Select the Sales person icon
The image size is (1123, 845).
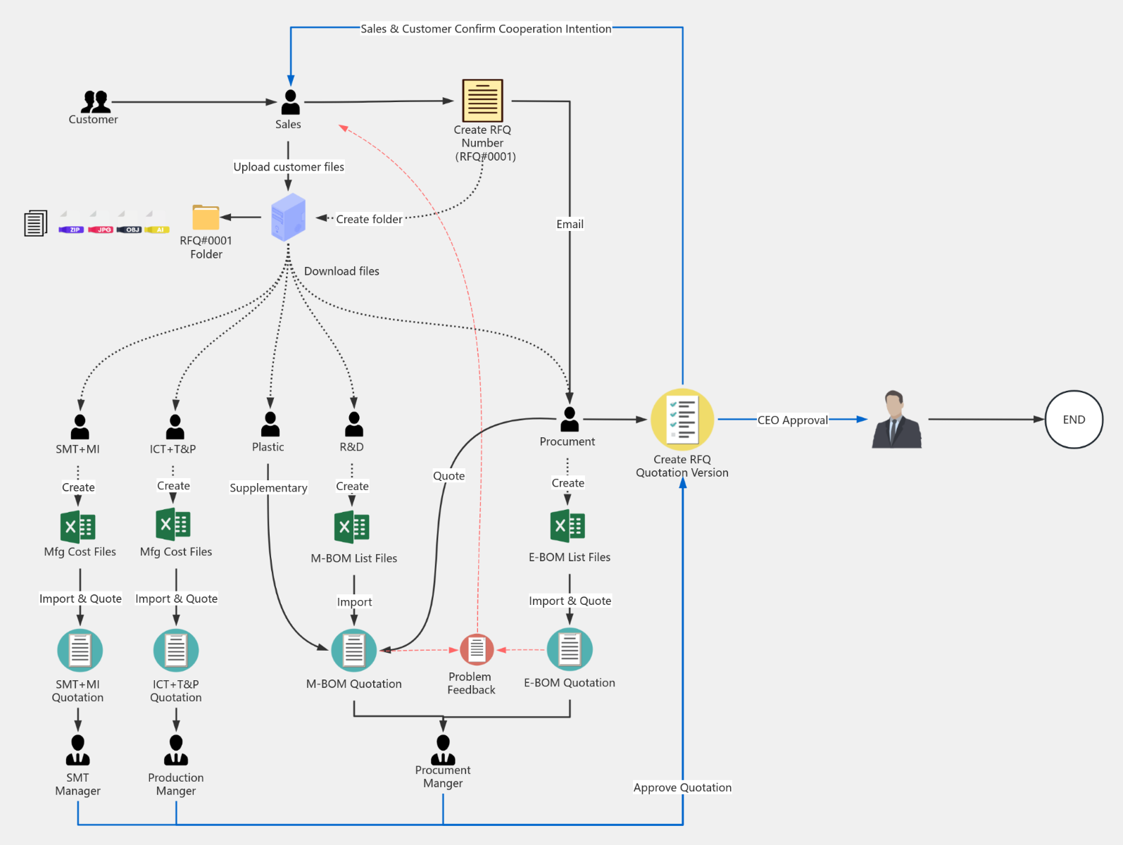click(x=290, y=103)
